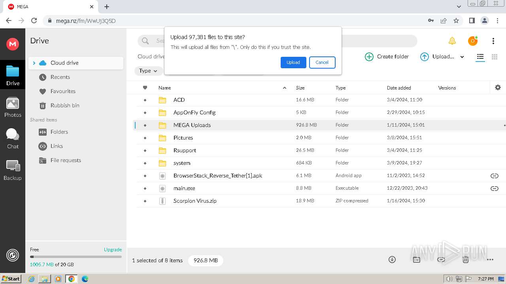Expand the Cloud drive tree
This screenshot has width=506, height=284.
pyautogui.click(x=34, y=63)
